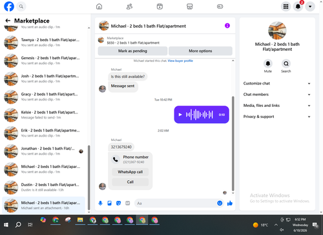323x235 pixels.
Task: Click the Facebook logo
Action: click(x=9, y=6)
